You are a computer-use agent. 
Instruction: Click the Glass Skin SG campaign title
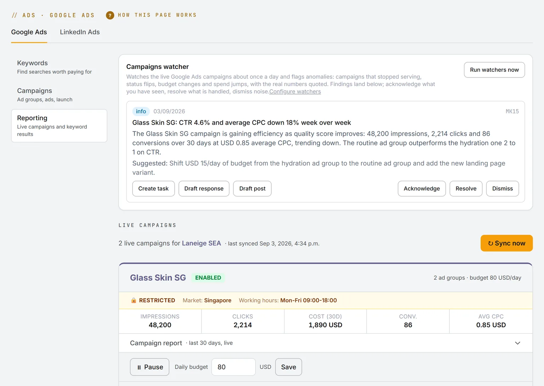tap(158, 278)
